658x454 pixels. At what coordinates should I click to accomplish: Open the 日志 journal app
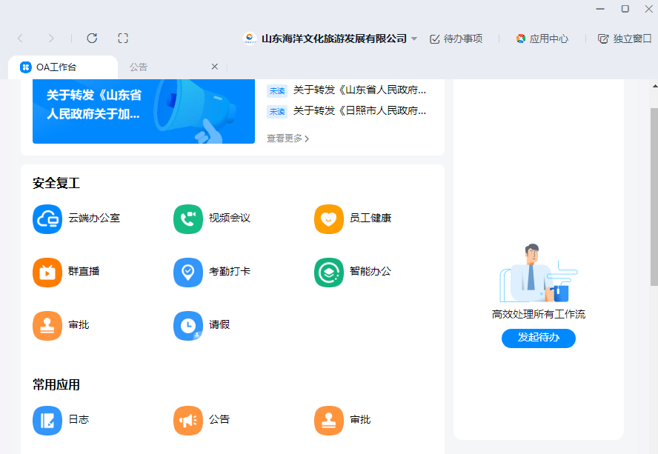tap(47, 420)
